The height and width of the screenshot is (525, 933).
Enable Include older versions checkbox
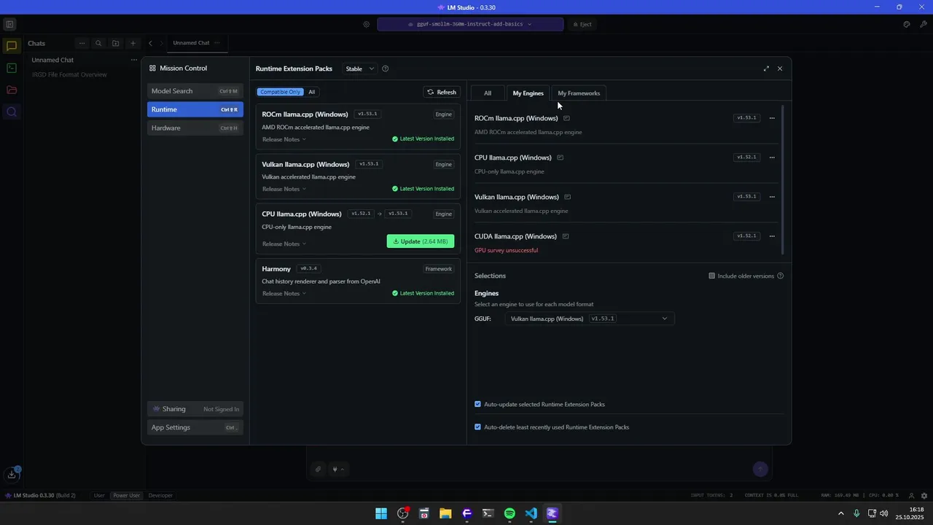(712, 276)
